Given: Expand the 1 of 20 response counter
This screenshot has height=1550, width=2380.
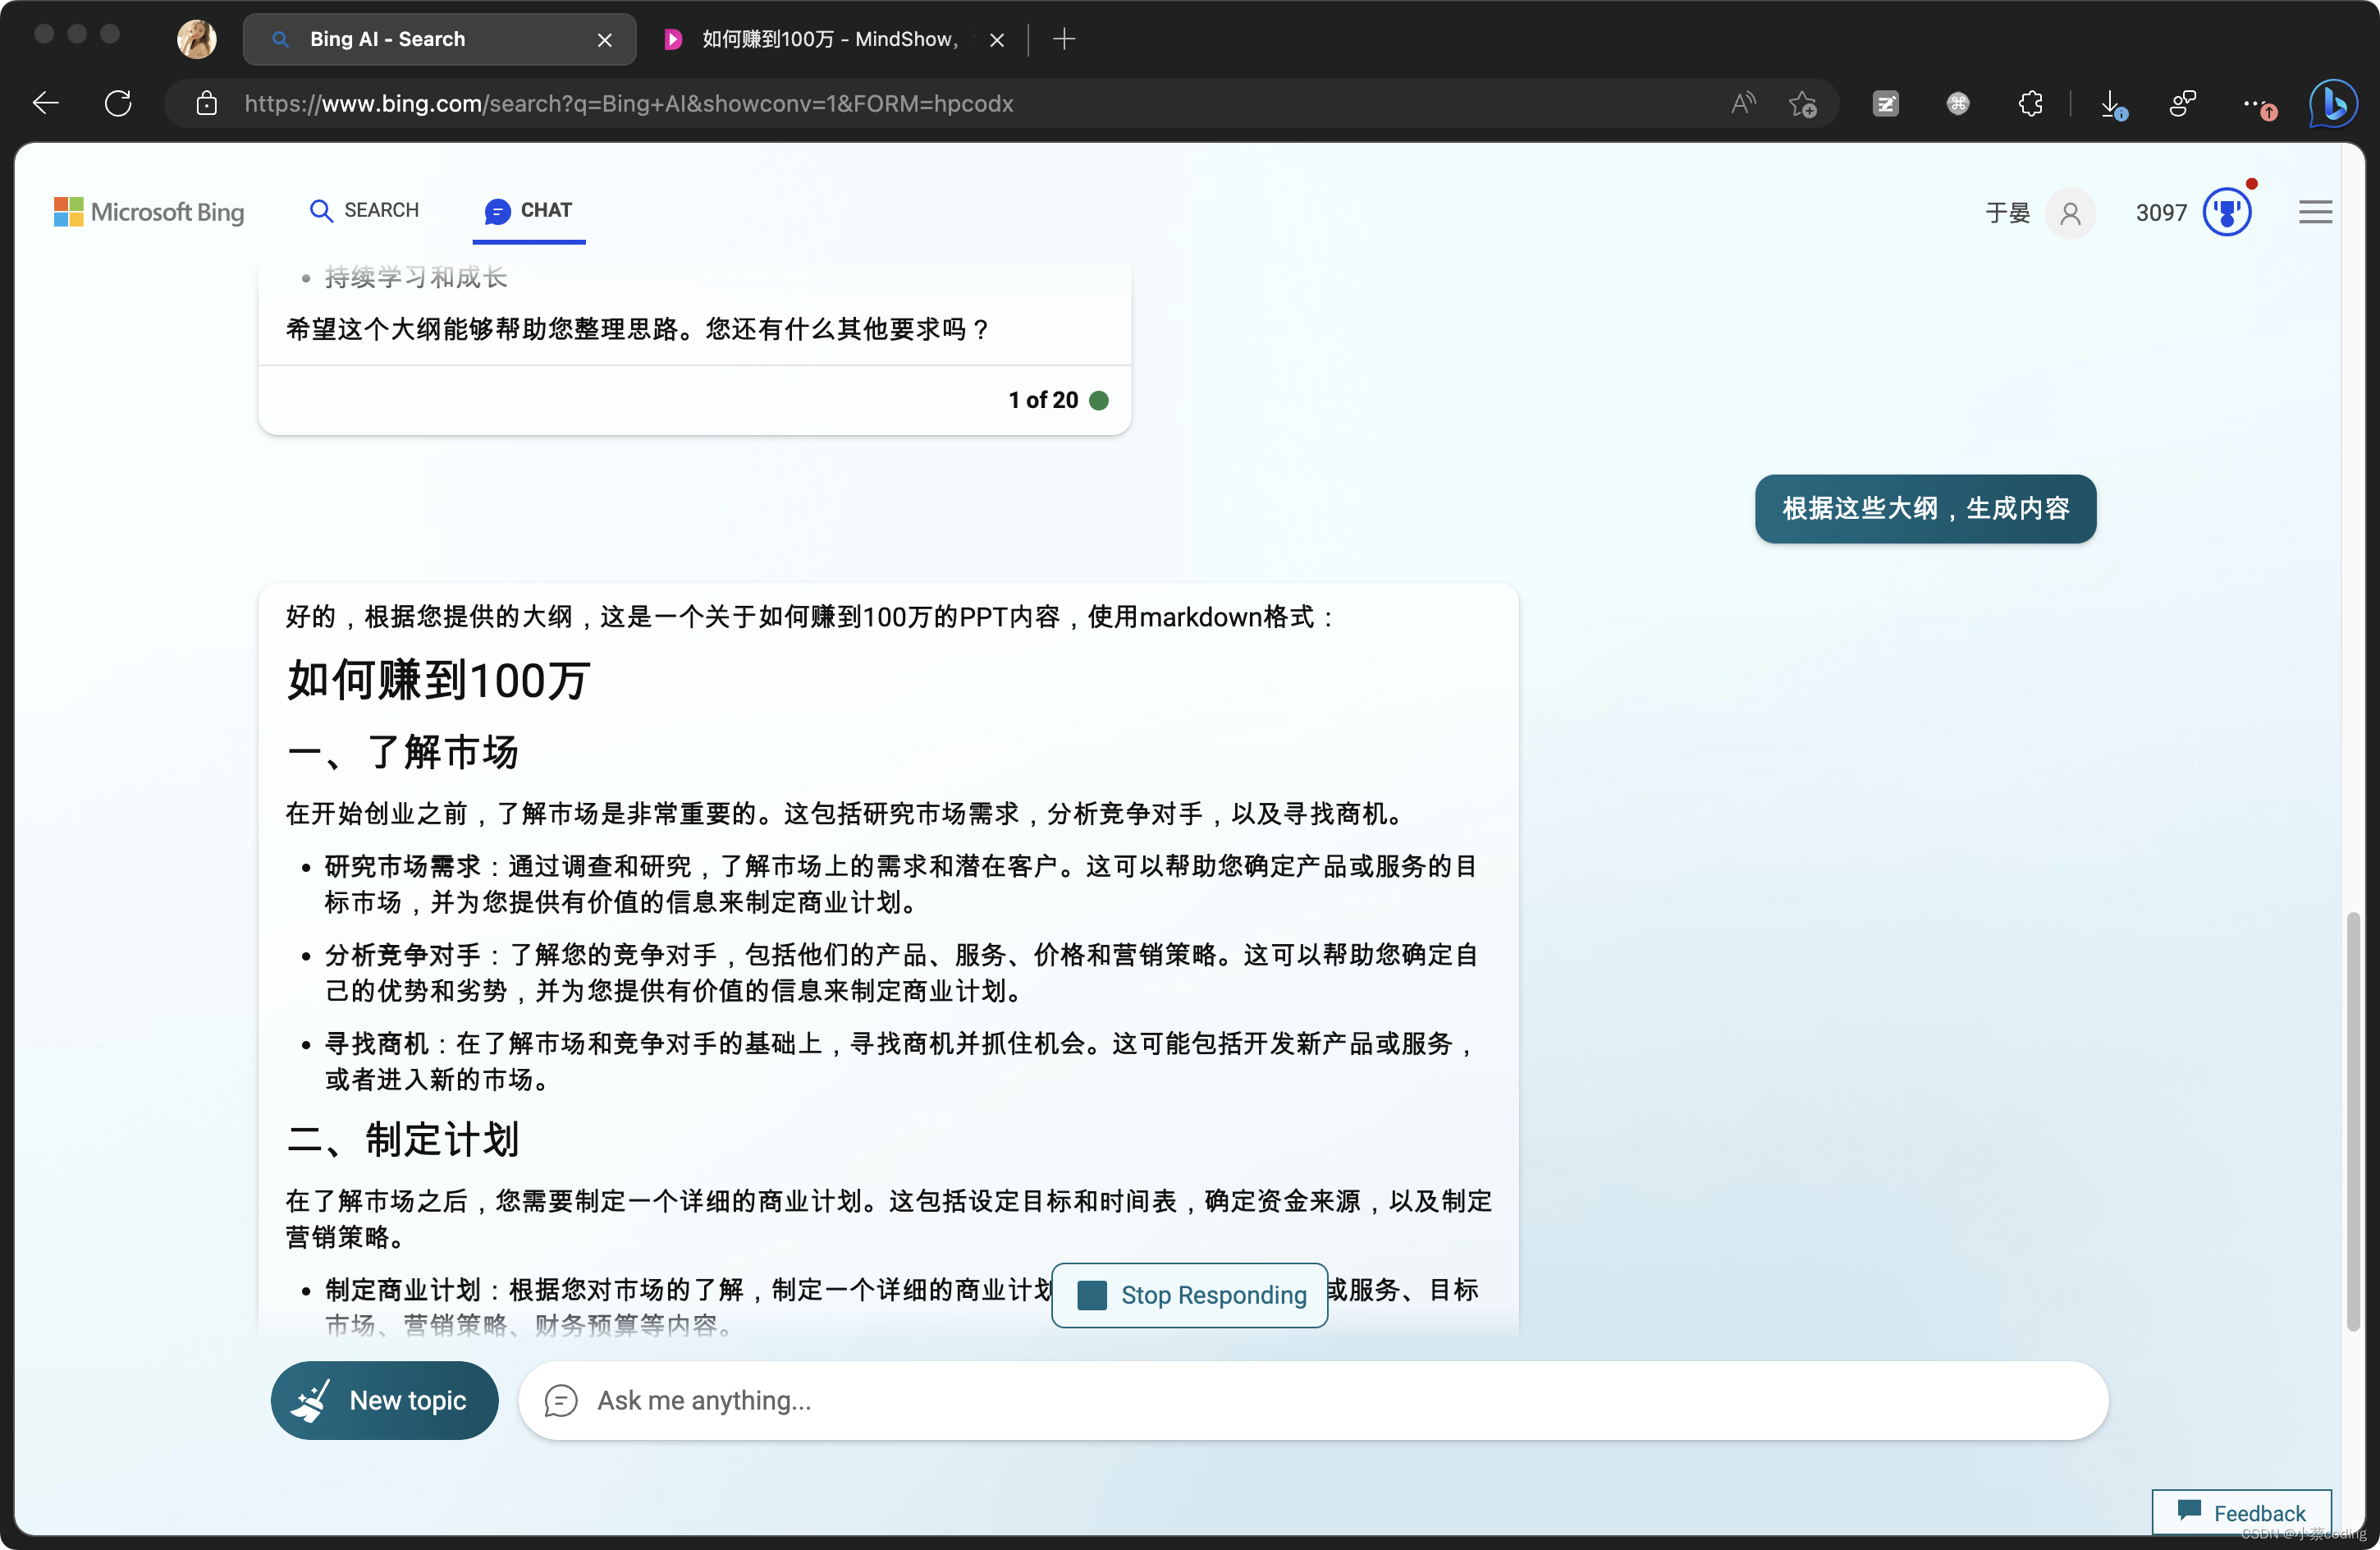Looking at the screenshot, I should (x=1042, y=399).
